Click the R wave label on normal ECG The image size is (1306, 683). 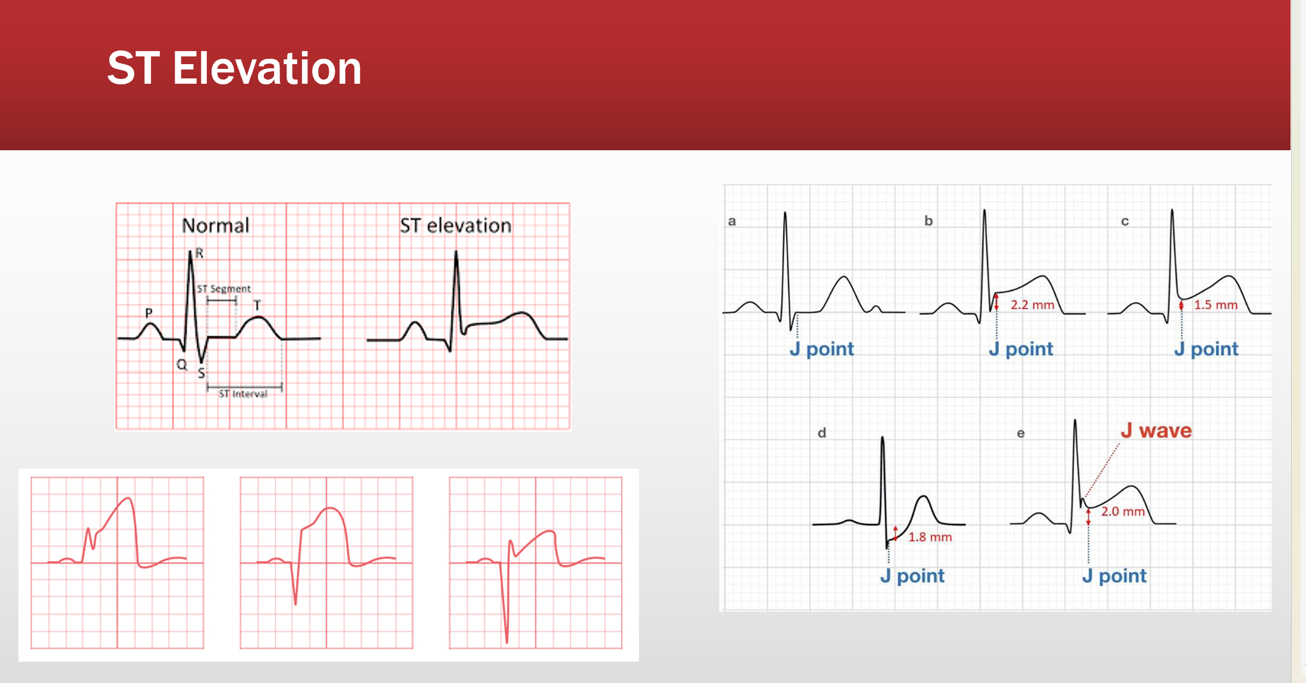[200, 254]
